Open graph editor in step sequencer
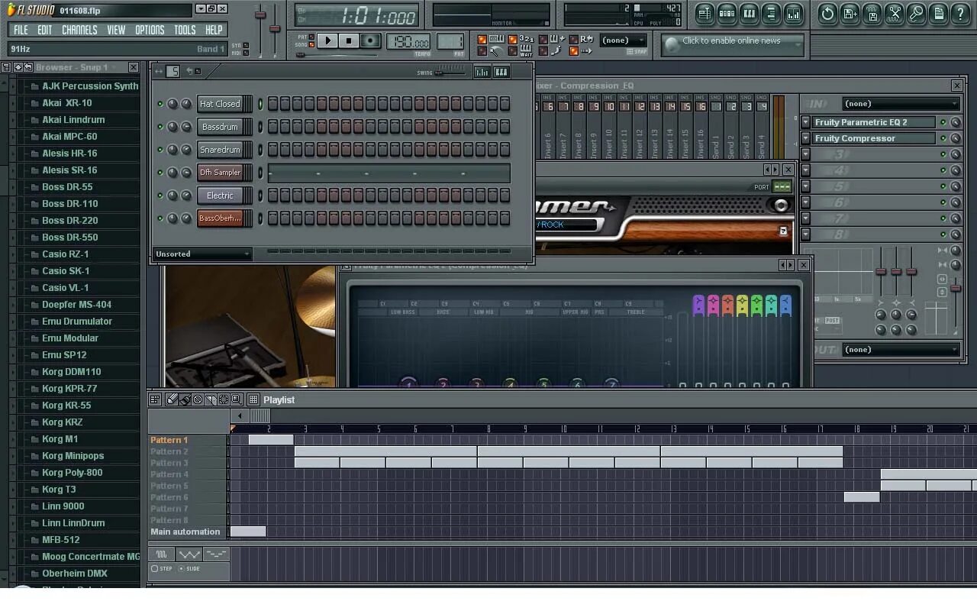This screenshot has width=977, height=611. coord(482,72)
